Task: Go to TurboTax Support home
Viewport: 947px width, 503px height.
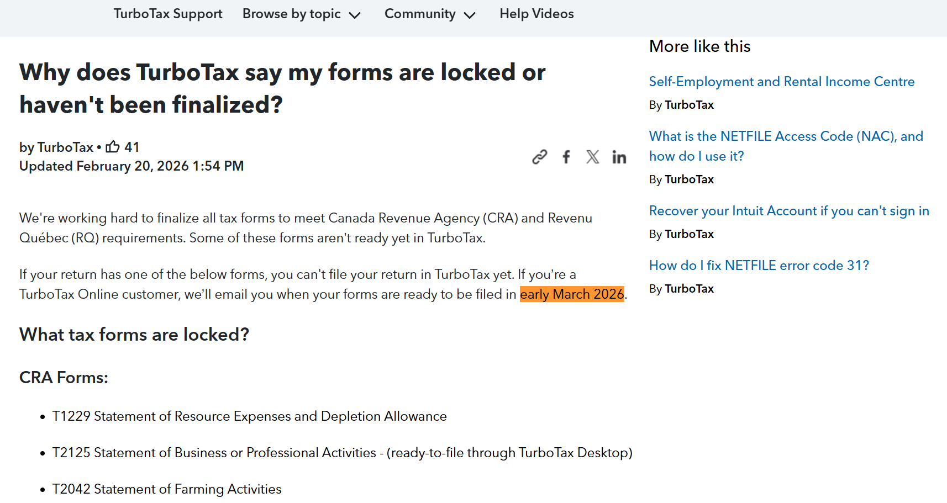Action: [x=168, y=14]
